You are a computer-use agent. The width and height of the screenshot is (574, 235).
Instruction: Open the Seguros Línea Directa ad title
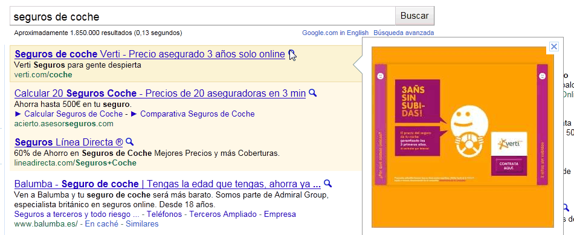click(x=69, y=142)
